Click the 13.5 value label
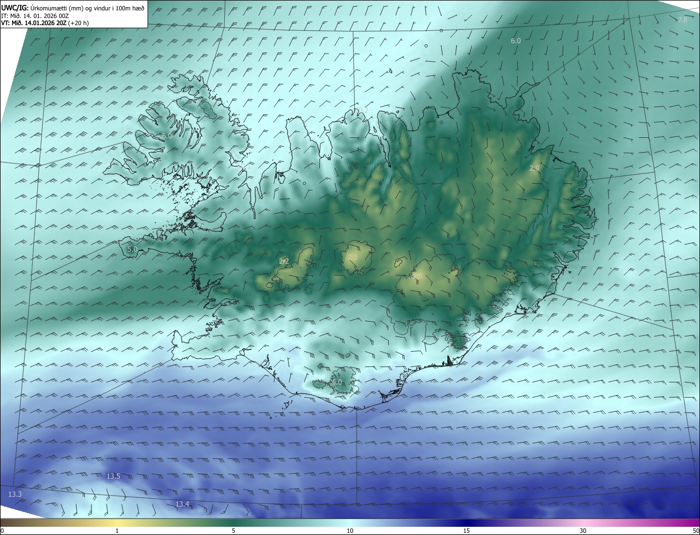The image size is (700, 535). tap(113, 476)
